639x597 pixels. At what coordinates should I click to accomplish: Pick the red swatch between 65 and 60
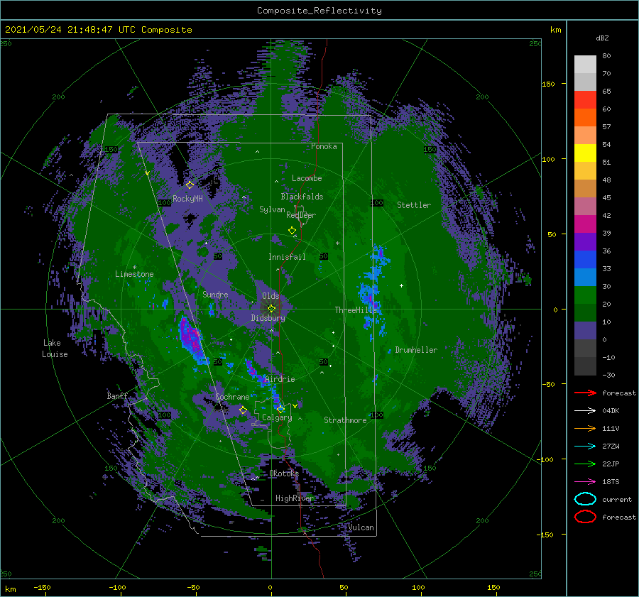(x=585, y=100)
